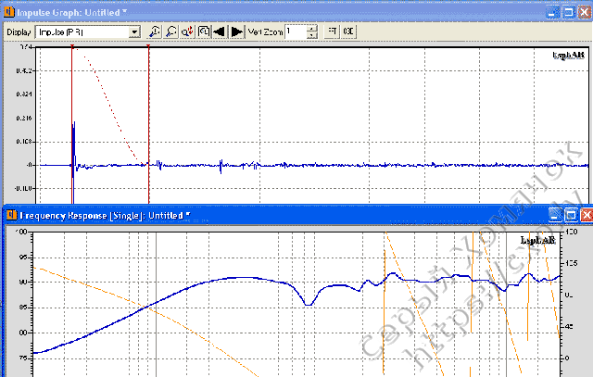Decrease Vert Zoom with the down spinner
The width and height of the screenshot is (593, 377).
point(312,35)
